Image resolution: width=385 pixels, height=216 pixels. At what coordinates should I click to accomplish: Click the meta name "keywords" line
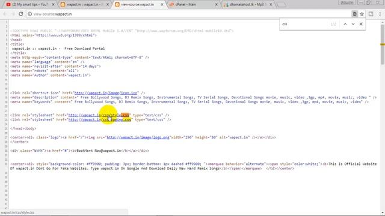[x=189, y=102]
